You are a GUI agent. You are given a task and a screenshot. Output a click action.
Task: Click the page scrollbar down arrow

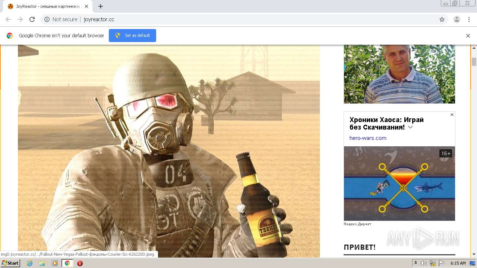(x=474, y=255)
